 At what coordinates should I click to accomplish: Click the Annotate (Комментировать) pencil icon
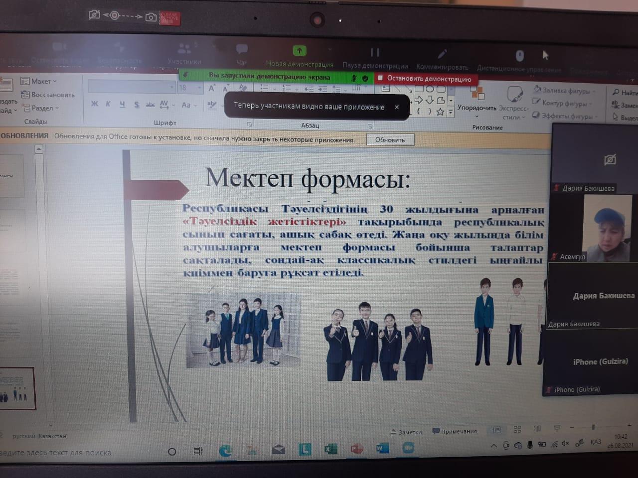tap(442, 54)
